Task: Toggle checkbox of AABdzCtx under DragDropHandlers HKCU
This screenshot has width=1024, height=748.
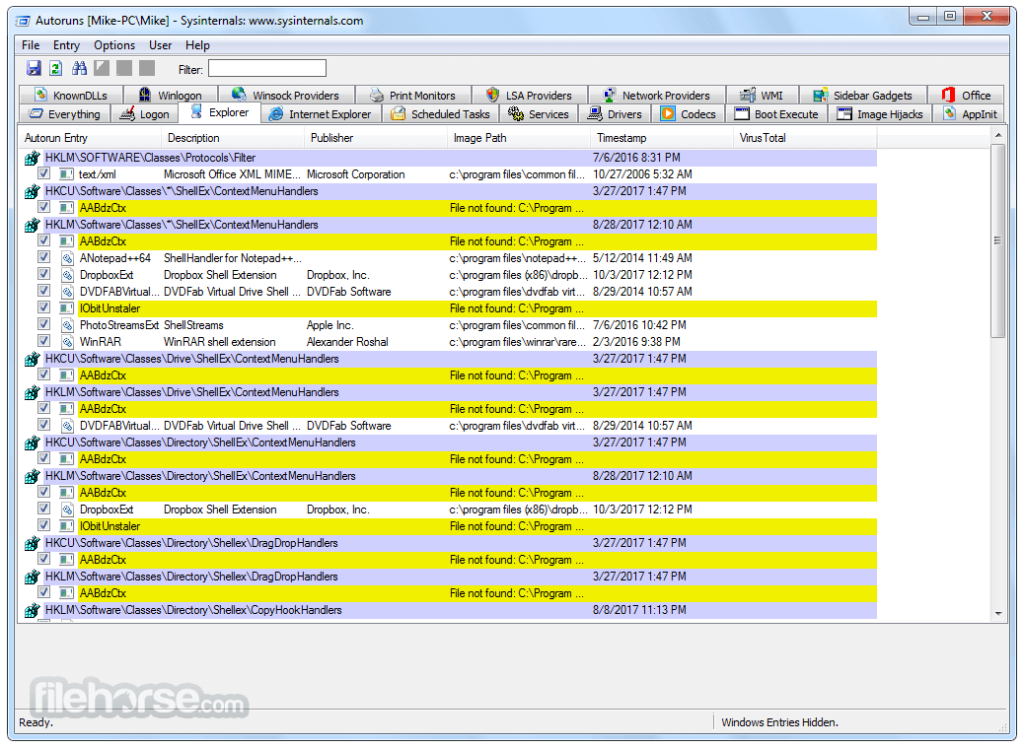Action: (x=43, y=558)
